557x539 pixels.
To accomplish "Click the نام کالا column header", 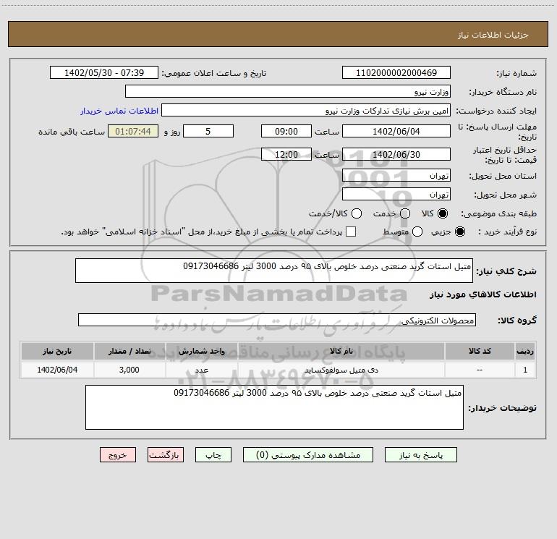I will [341, 351].
